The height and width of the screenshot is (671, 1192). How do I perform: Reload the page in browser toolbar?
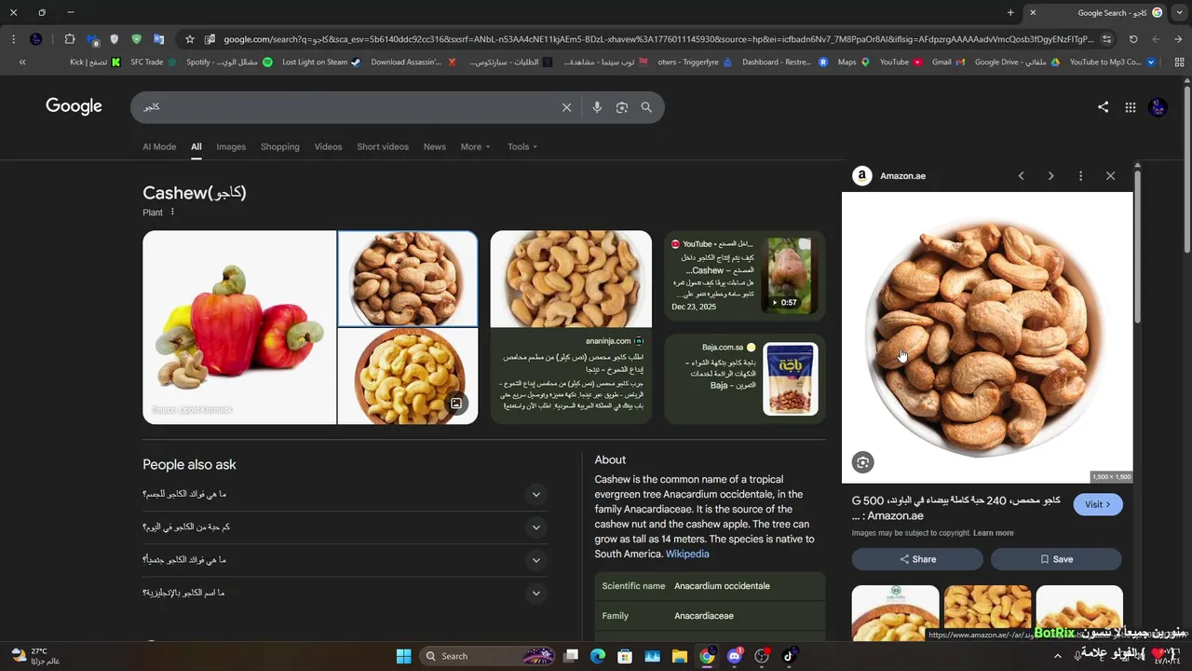click(x=1133, y=39)
